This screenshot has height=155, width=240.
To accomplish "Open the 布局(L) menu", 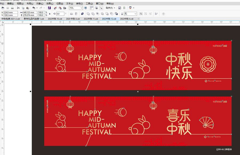I will (x=30, y=3).
